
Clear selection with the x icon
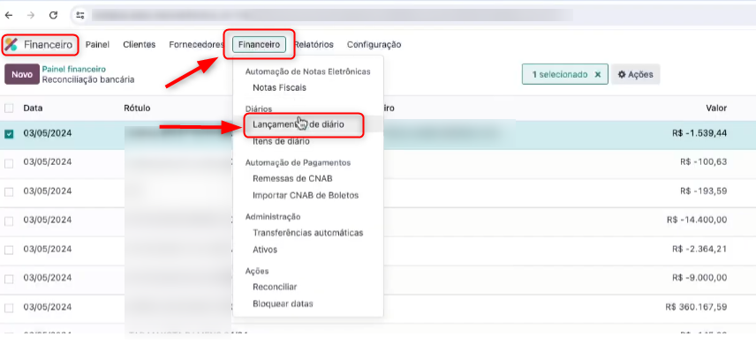(597, 75)
